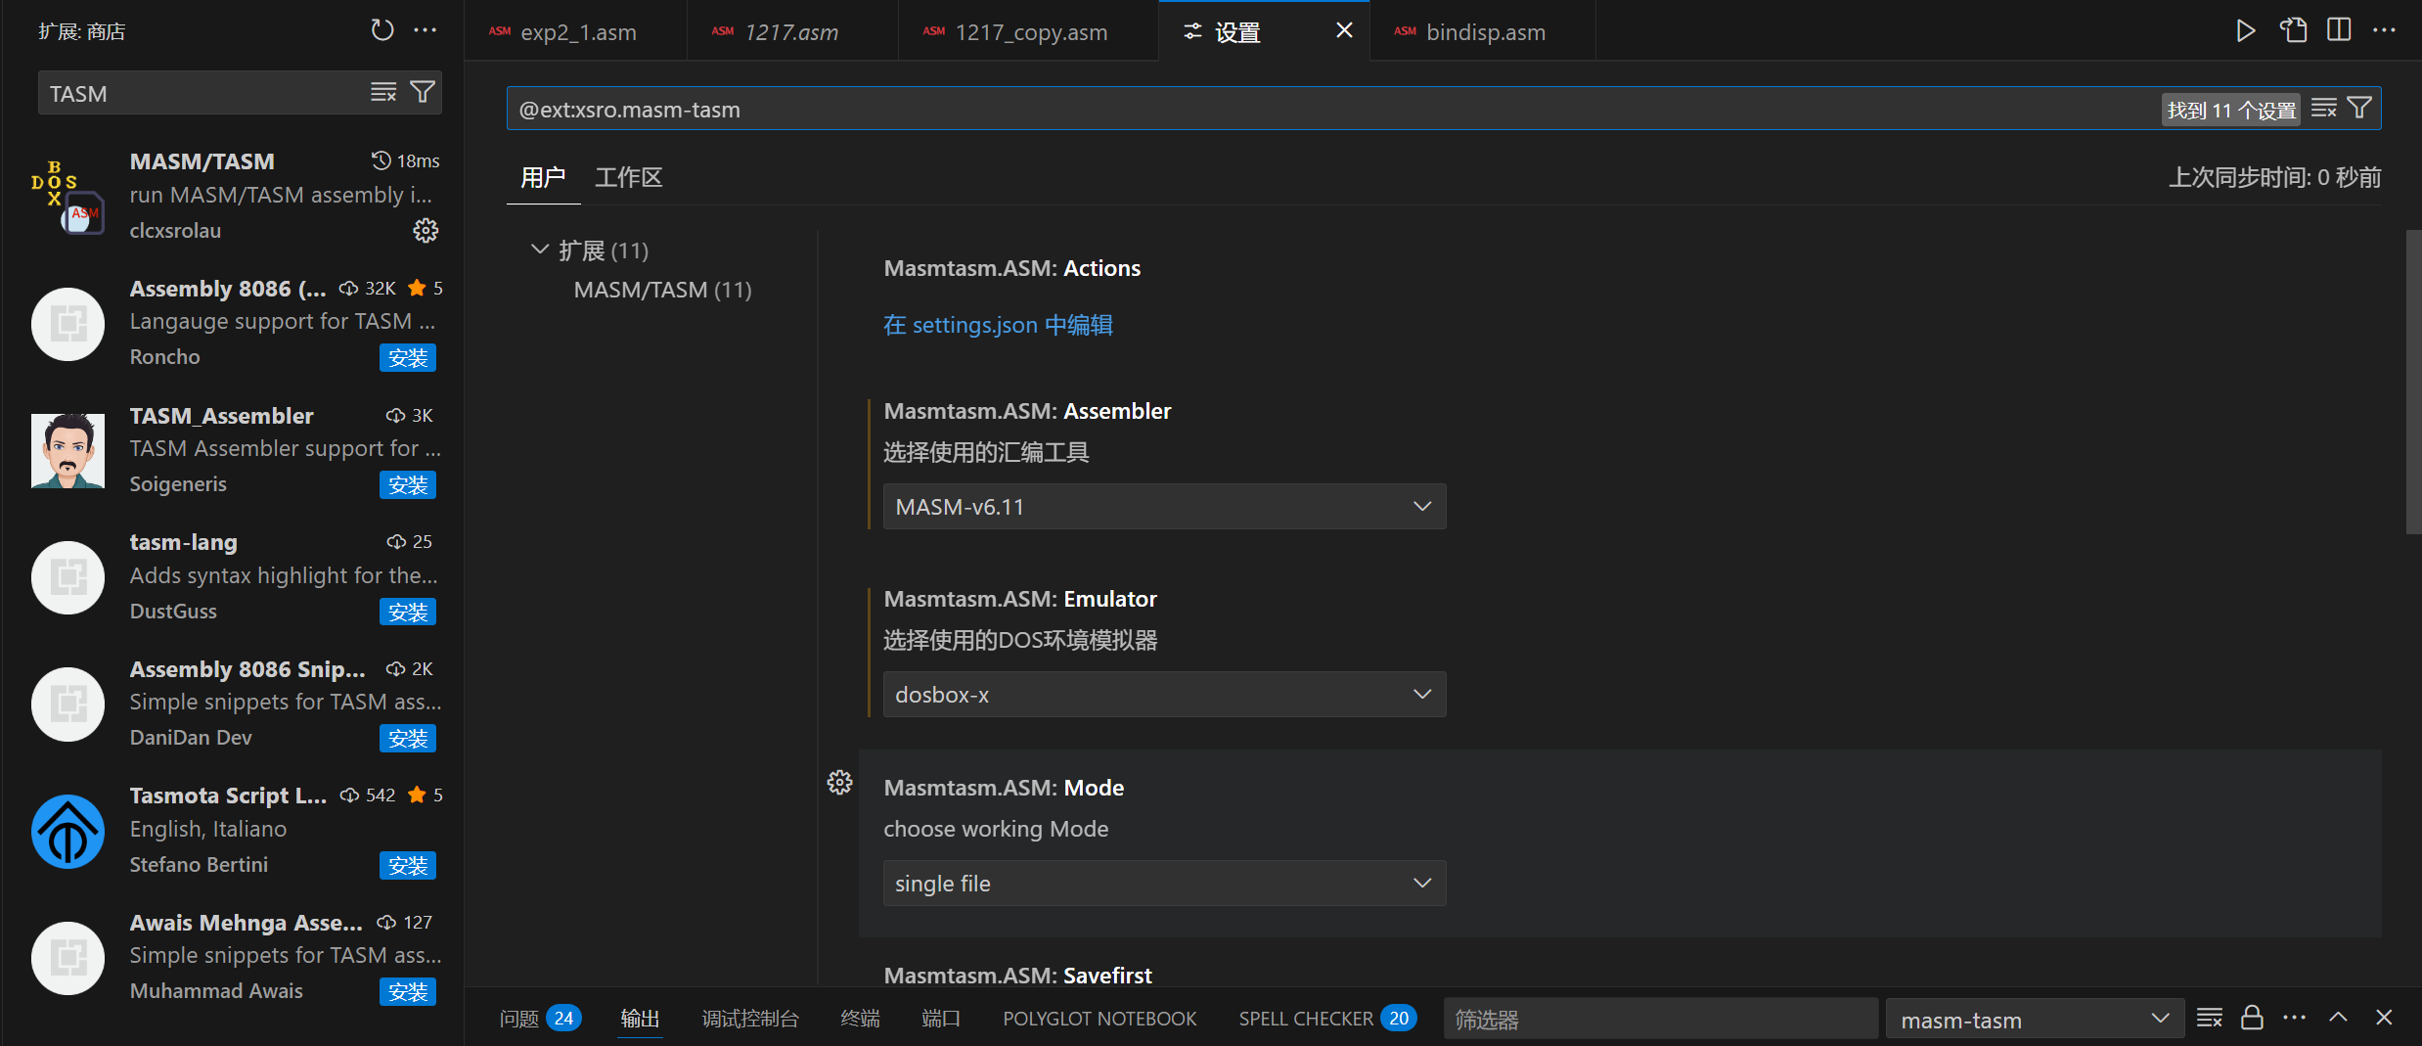Image resolution: width=2422 pixels, height=1046 pixels.
Task: Install TASM_Assembler extension by Soigeneris
Action: coord(408,485)
